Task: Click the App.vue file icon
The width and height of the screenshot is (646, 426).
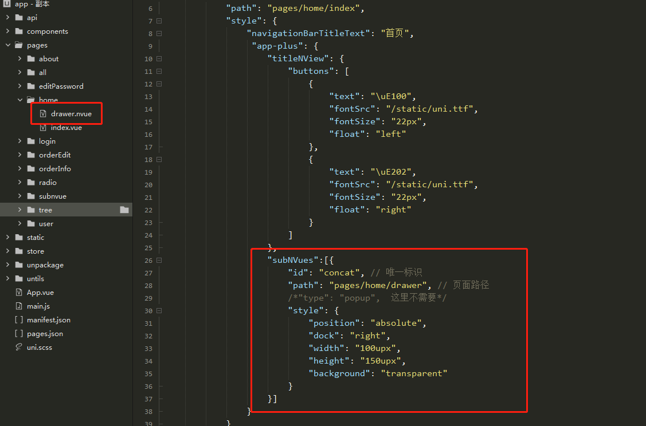Action: pyautogui.click(x=19, y=292)
